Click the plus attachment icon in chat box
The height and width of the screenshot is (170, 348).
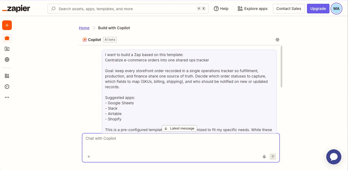(x=89, y=156)
